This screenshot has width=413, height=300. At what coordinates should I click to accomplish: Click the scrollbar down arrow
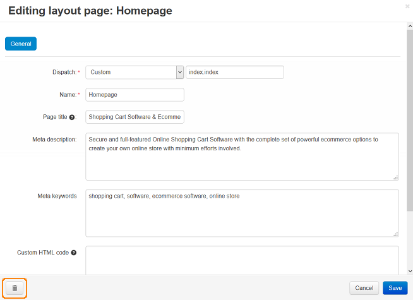point(410,271)
